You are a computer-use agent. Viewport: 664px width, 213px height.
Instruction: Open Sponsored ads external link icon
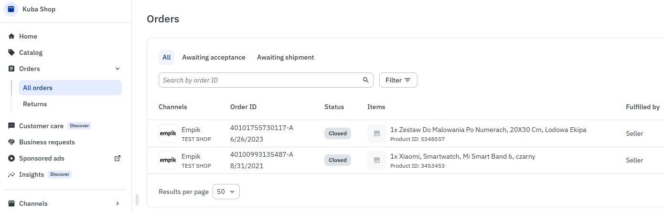[x=118, y=158]
